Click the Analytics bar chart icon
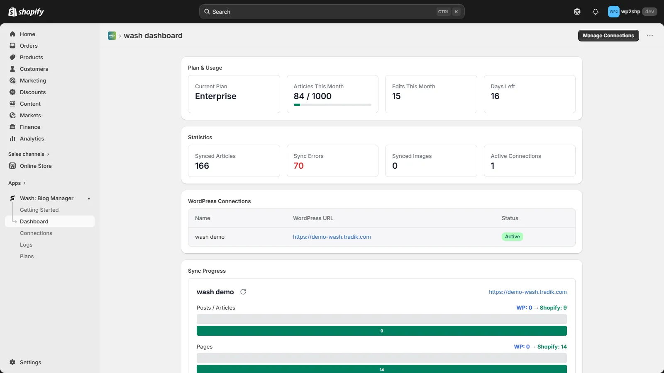The width and height of the screenshot is (664, 373). point(12,138)
